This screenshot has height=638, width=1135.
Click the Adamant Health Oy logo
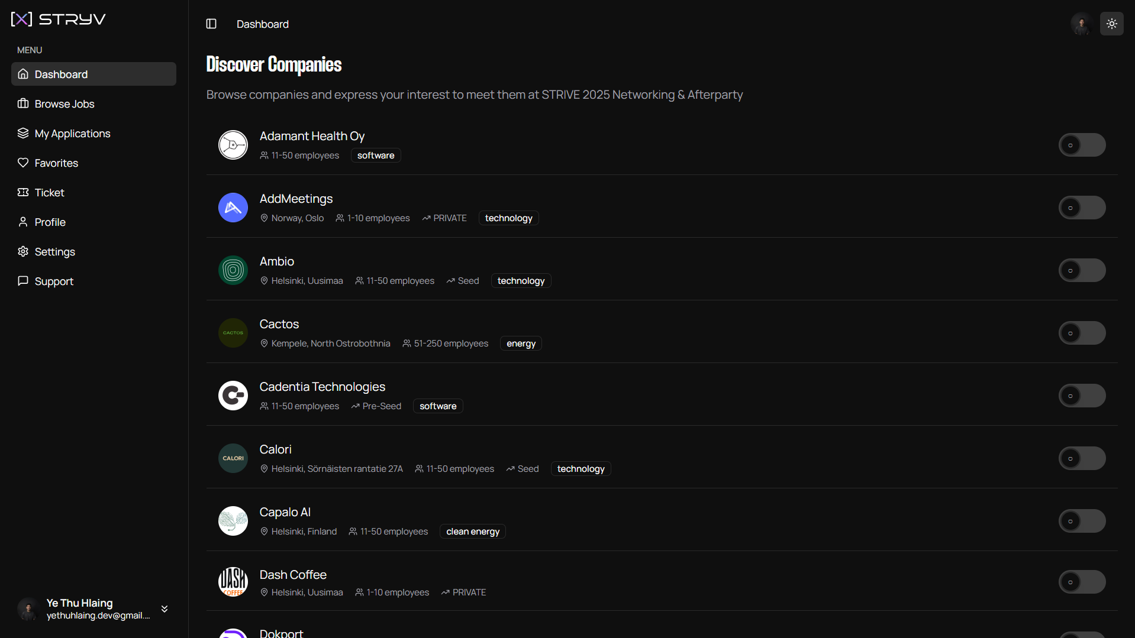[x=233, y=145]
